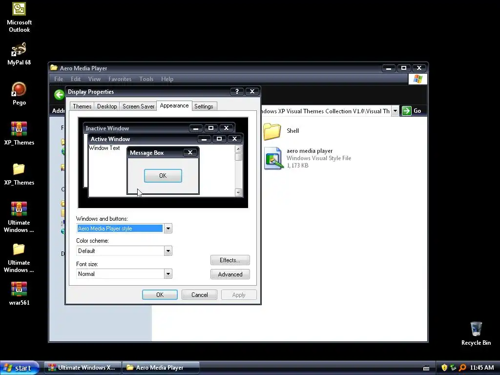The image size is (500, 375).
Task: Click the Inactive Window preview title bar
Action: coord(160,128)
